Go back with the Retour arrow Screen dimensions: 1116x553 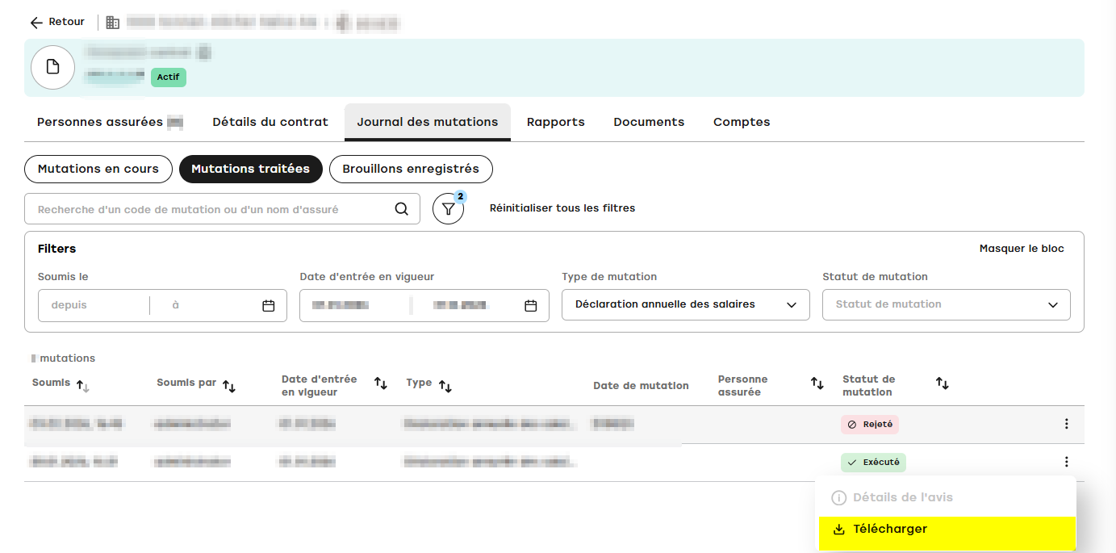coord(57,23)
